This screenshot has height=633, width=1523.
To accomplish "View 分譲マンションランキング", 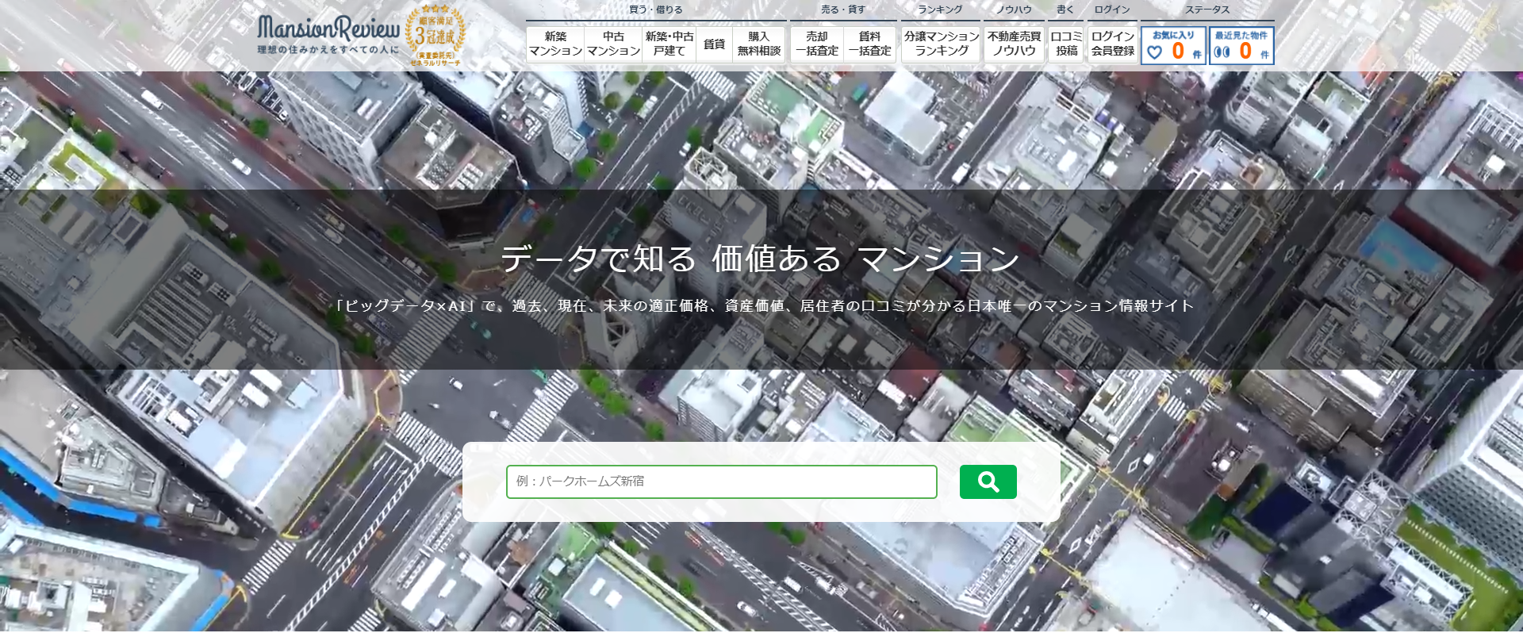I will (x=942, y=44).
